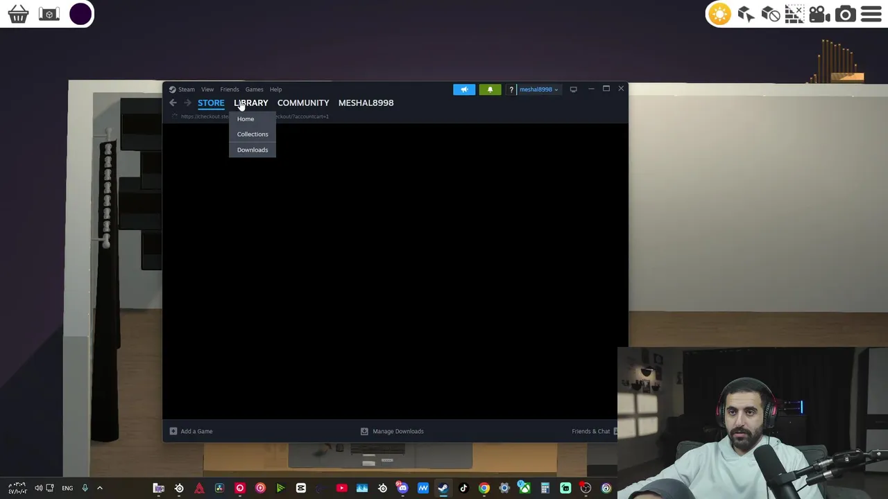Switch to the STORE tab
The image size is (888, 499).
[211, 103]
